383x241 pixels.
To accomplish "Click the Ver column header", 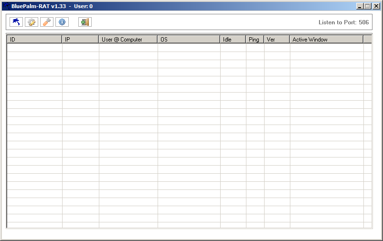I will (x=277, y=40).
